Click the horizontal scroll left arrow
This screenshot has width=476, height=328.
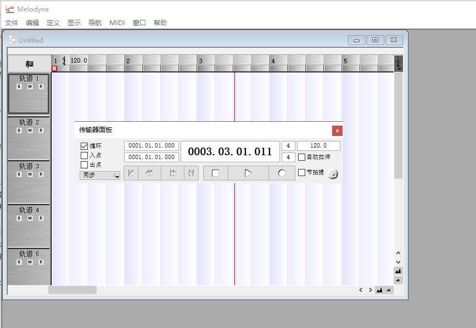361,290
